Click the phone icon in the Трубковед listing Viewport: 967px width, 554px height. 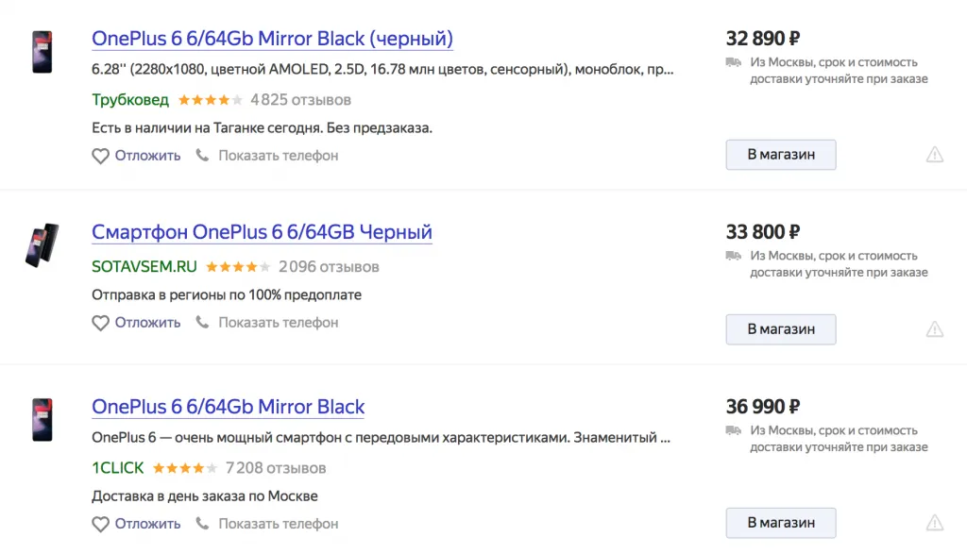click(x=202, y=156)
